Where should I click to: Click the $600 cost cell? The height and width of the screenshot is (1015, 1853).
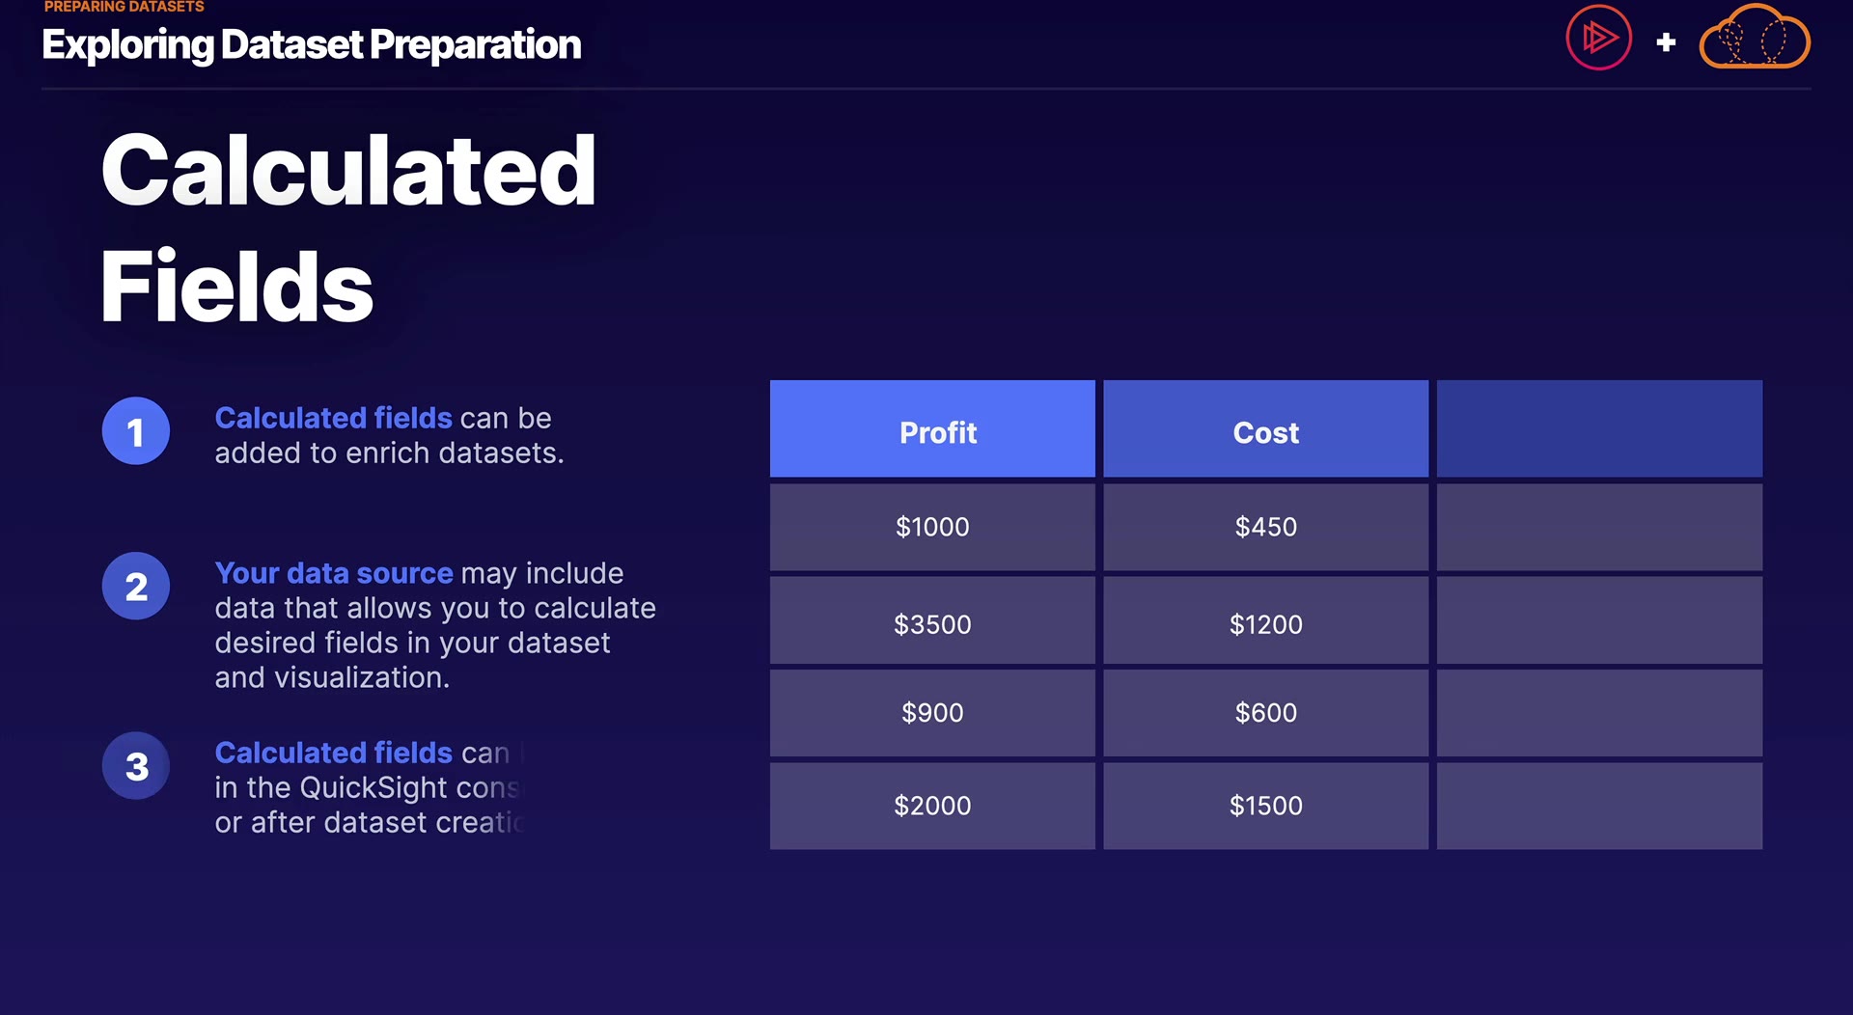pos(1265,713)
